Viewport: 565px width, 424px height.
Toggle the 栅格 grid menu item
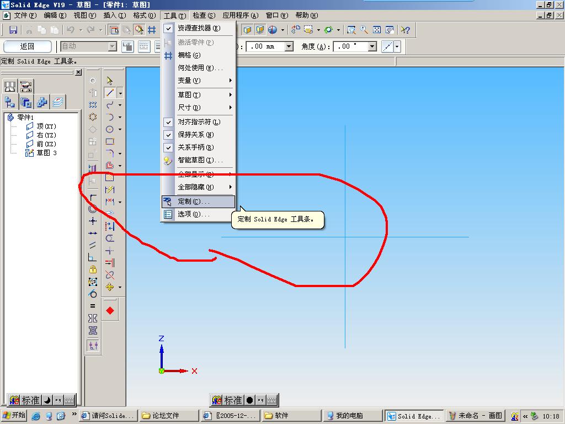click(198, 55)
